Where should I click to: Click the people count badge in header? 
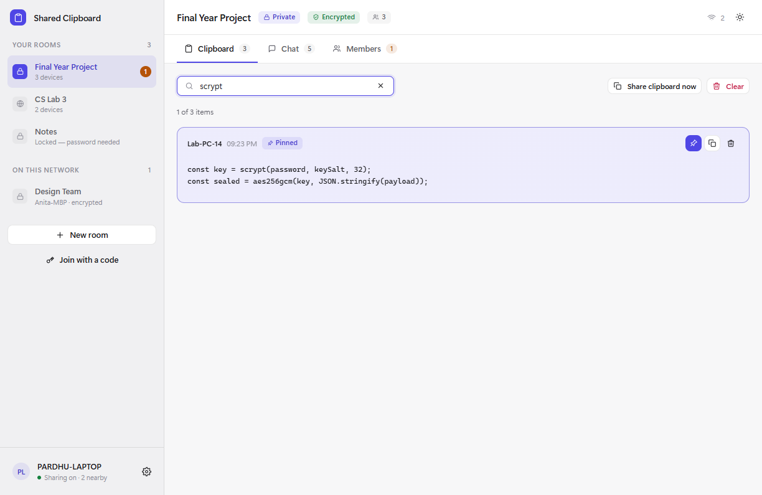click(379, 17)
